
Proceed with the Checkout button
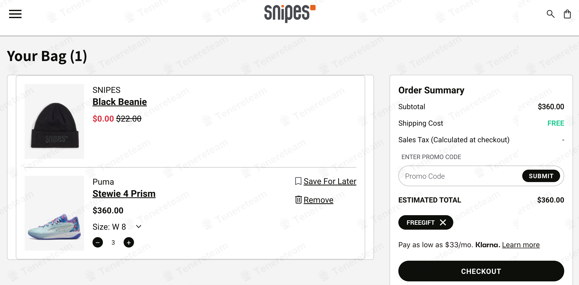pyautogui.click(x=481, y=271)
